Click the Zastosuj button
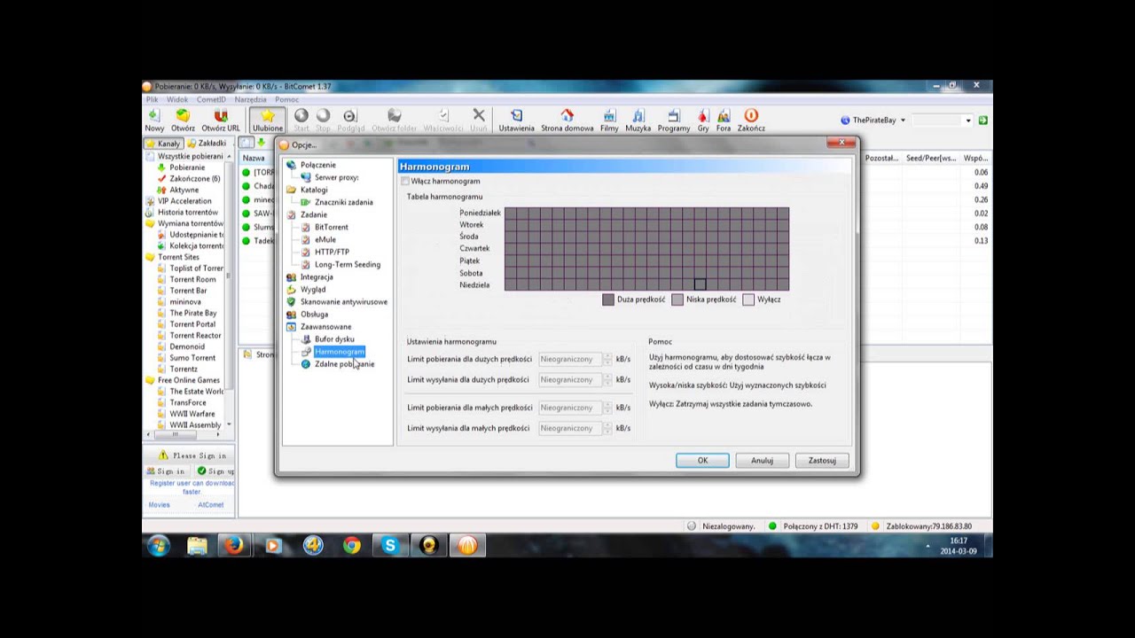The image size is (1135, 638). click(x=822, y=460)
